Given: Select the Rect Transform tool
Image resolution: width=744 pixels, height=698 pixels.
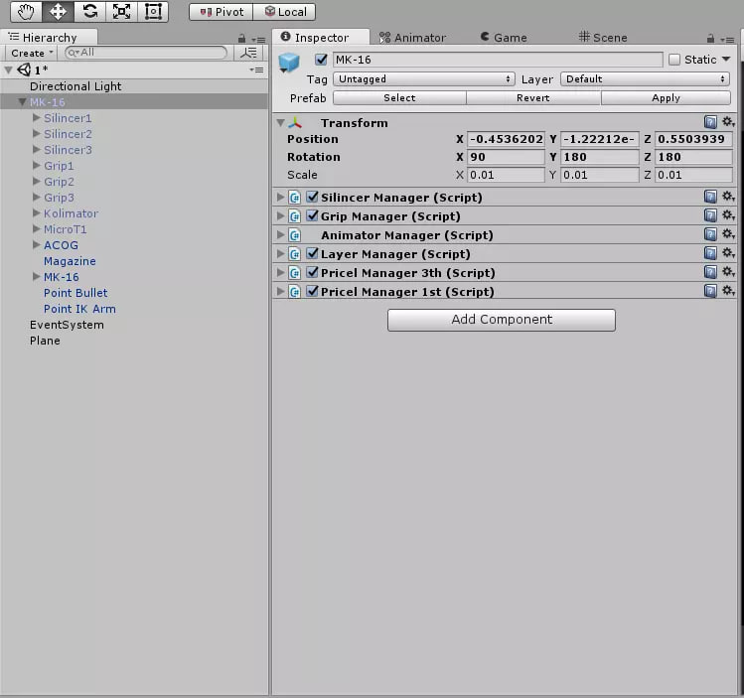Looking at the screenshot, I should pyautogui.click(x=152, y=12).
